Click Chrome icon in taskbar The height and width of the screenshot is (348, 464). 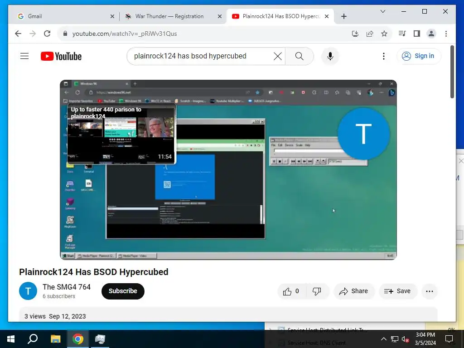click(78, 339)
